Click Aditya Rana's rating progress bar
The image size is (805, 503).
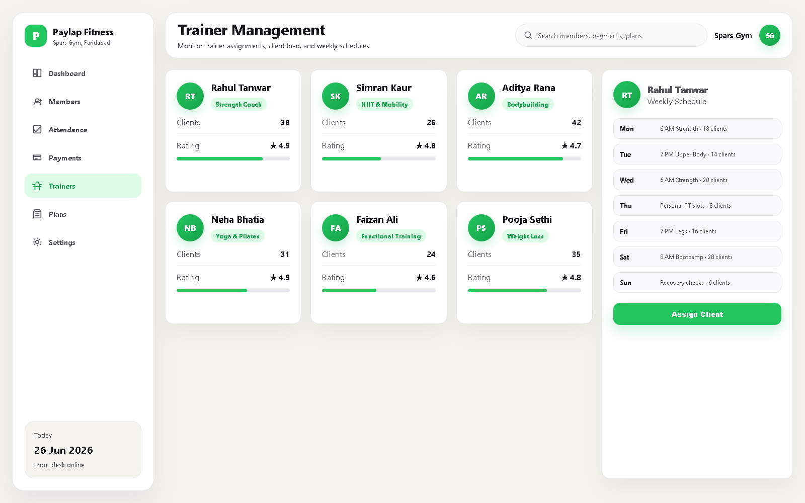[x=524, y=158]
